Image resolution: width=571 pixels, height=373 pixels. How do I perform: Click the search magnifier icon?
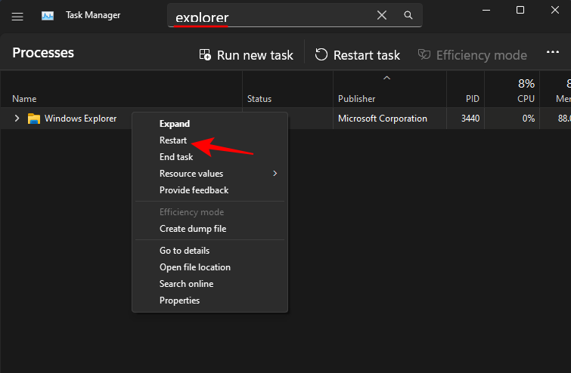[408, 15]
